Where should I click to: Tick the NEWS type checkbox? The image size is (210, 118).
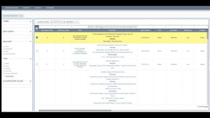pos(4,64)
